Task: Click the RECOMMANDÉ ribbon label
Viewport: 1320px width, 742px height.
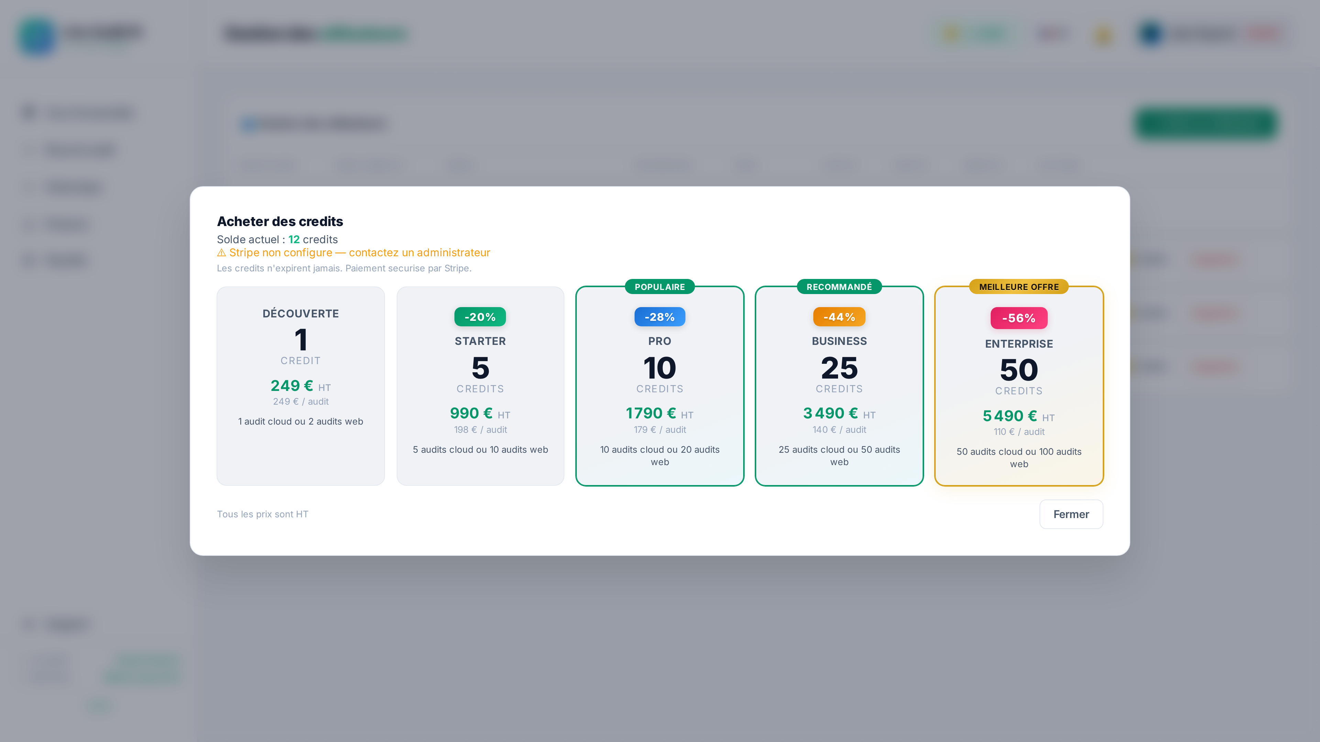Action: [x=839, y=287]
